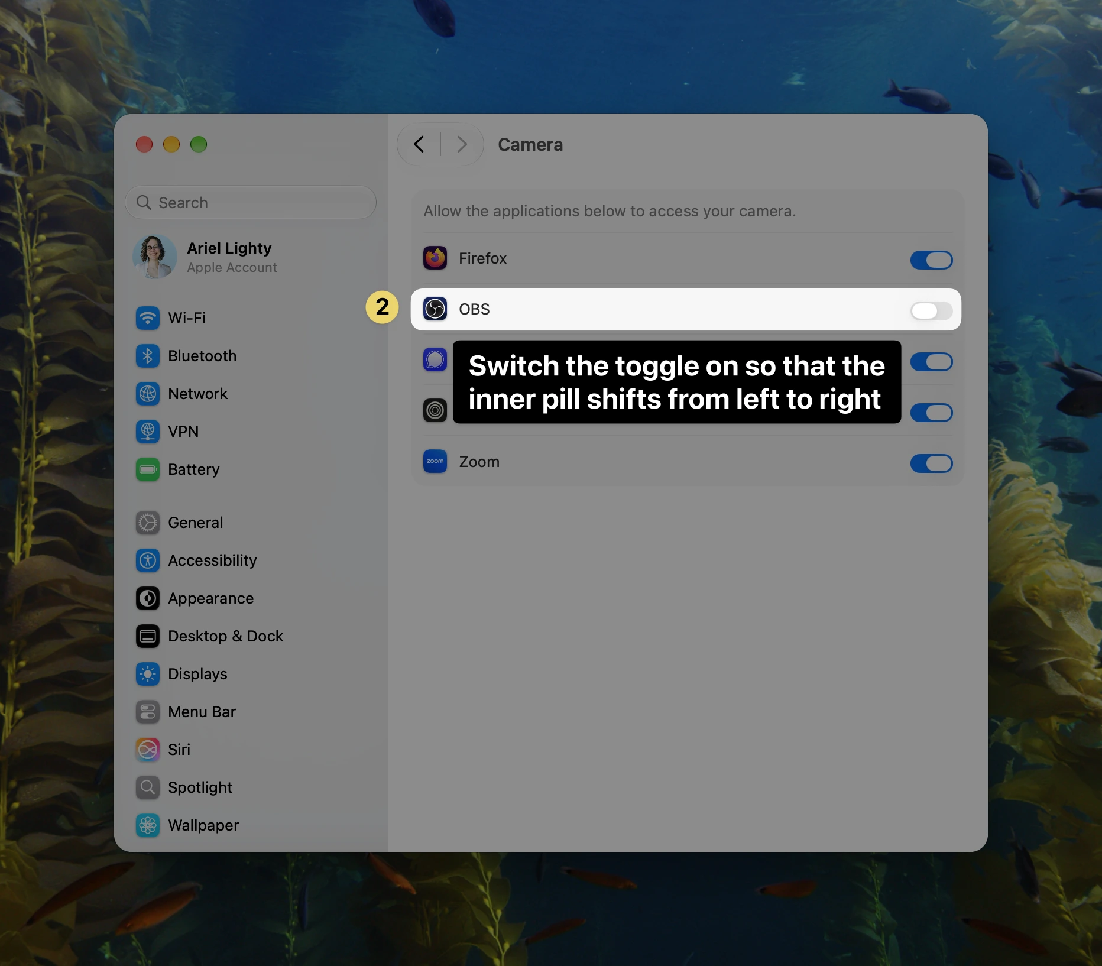The image size is (1102, 966).
Task: Click the Accessibility icon
Action: coord(148,560)
